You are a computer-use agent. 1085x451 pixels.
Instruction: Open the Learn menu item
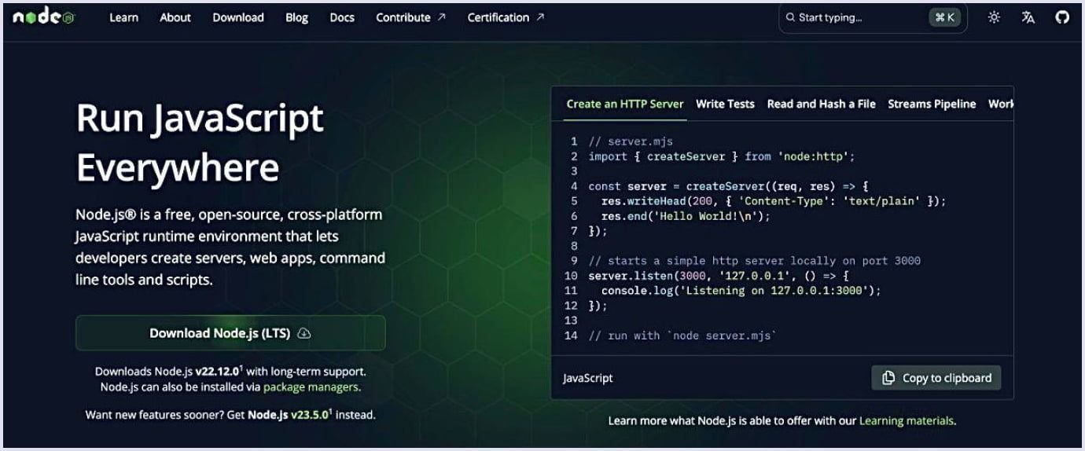click(x=123, y=17)
